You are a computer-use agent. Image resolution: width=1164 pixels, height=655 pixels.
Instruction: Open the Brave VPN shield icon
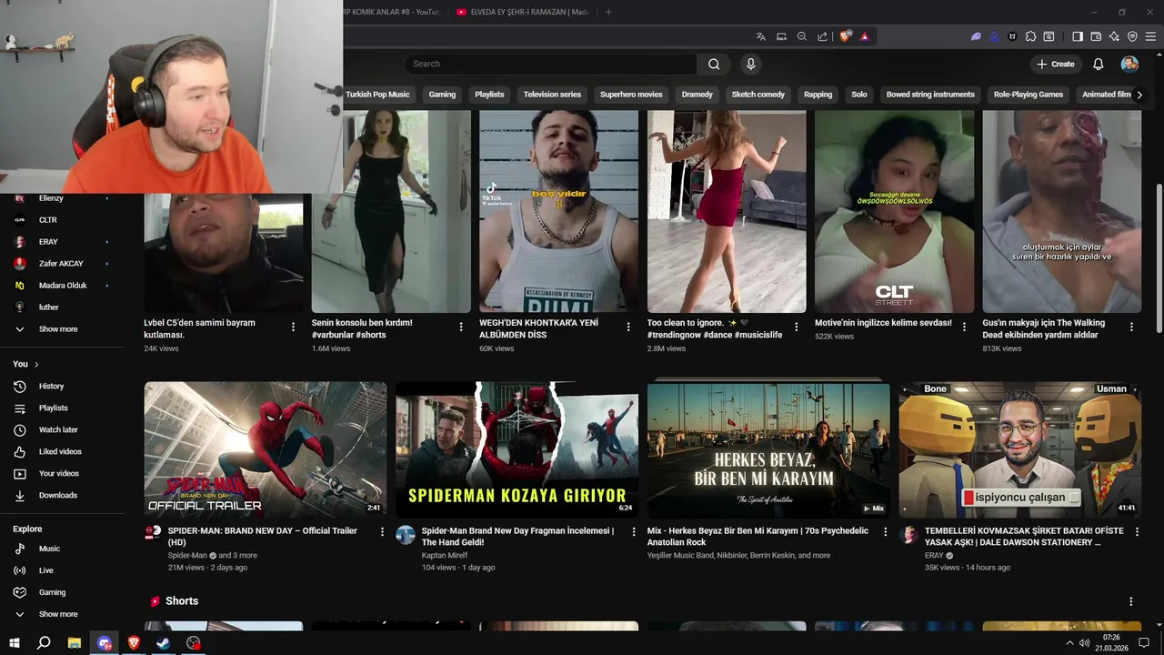tap(1132, 36)
